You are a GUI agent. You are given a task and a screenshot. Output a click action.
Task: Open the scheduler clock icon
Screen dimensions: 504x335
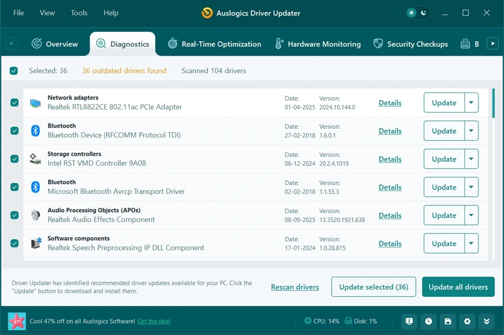tap(428, 321)
